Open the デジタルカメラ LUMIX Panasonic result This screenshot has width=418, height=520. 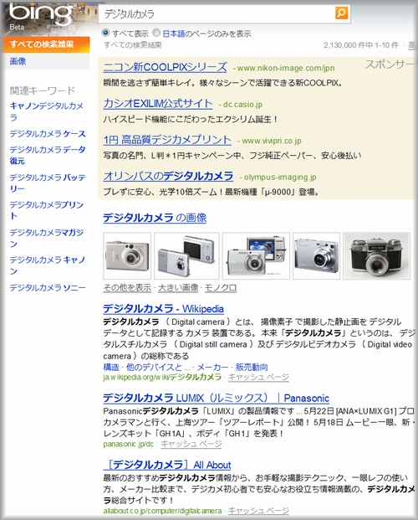tap(216, 398)
